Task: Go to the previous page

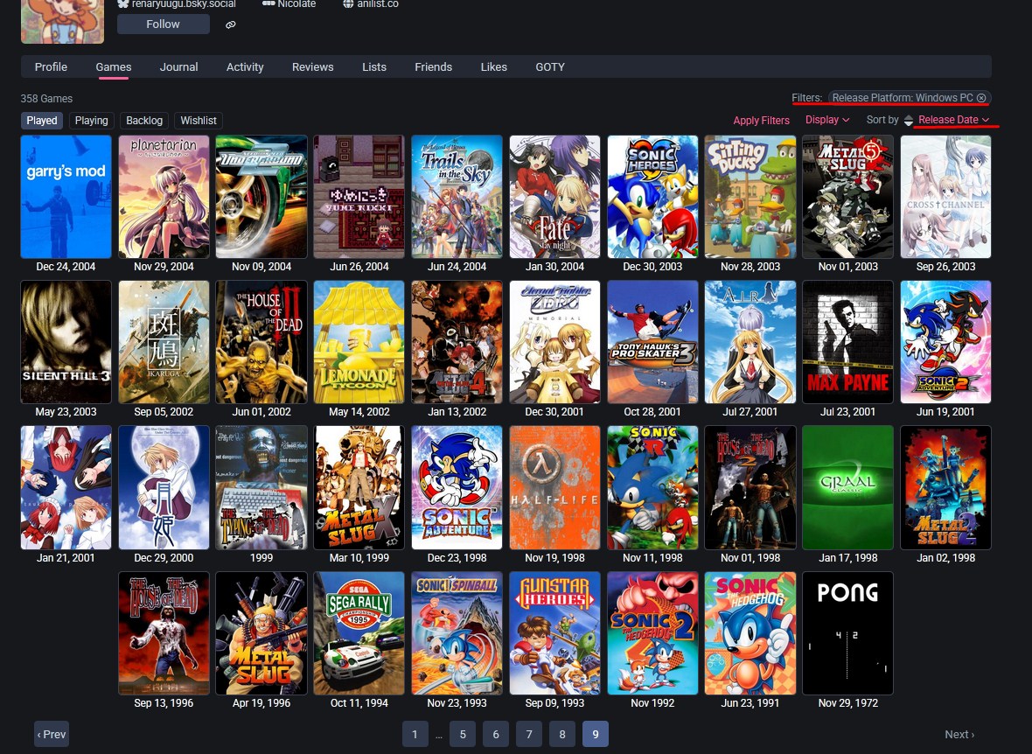Action: tap(52, 734)
